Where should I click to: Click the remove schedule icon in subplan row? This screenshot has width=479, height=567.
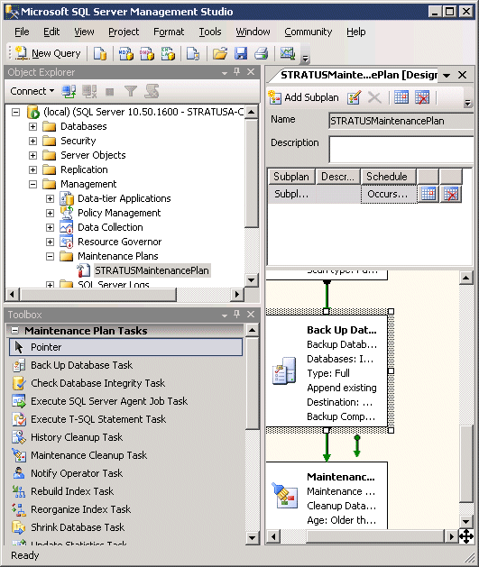click(451, 194)
